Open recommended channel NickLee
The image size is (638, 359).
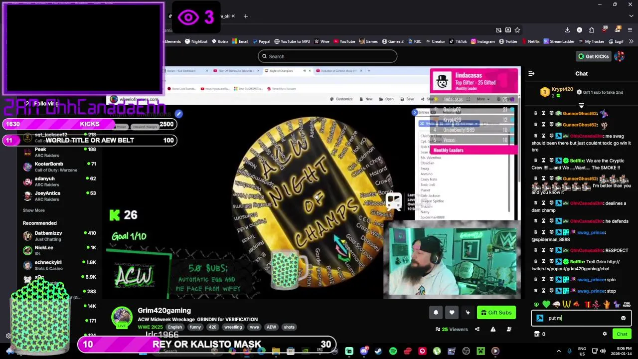coord(60,250)
